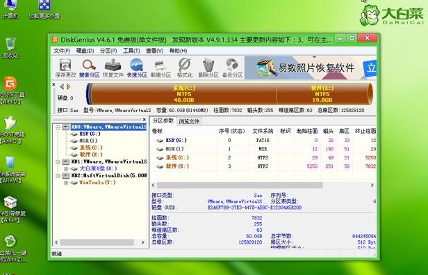Click partition table horizontal scrollbar left arrow

(x=153, y=185)
